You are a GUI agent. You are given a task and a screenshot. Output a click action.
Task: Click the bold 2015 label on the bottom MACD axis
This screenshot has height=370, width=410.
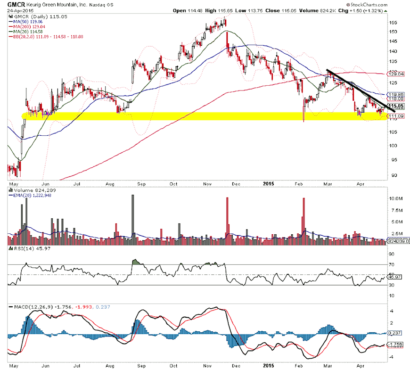click(x=268, y=366)
